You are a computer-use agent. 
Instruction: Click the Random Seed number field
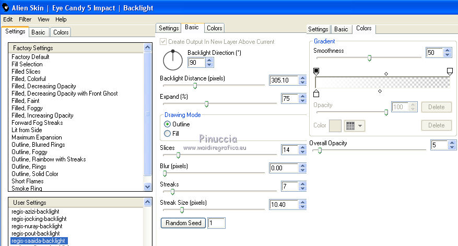(x=216, y=223)
